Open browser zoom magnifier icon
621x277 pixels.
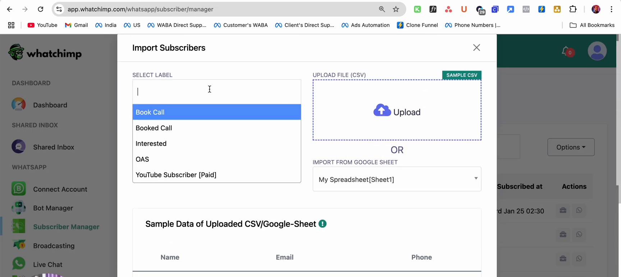tap(382, 9)
